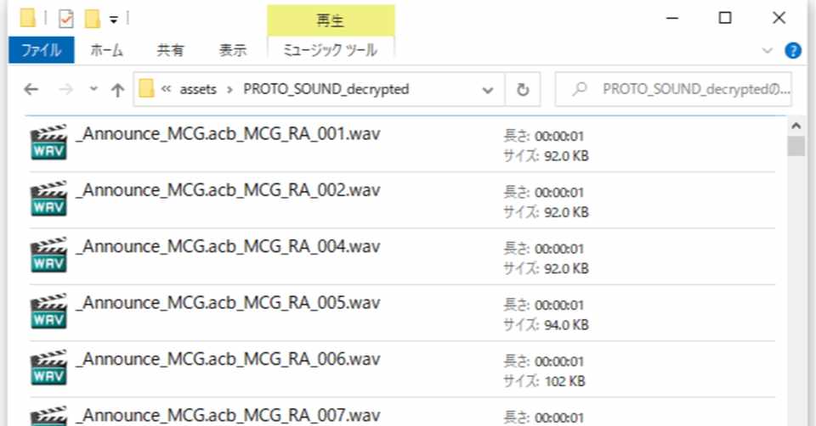Click the New Folder icon in quick access toolbar

coord(92,19)
